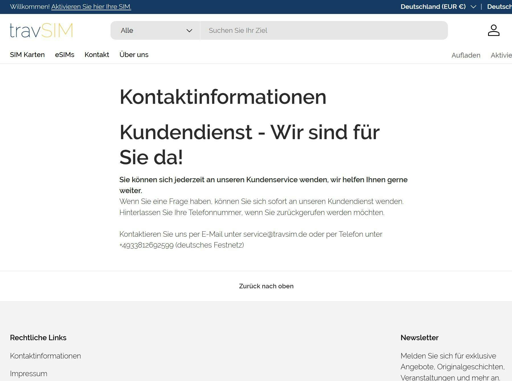This screenshot has width=512, height=381.
Task: Click the phone number +4933812692599
Action: (146, 245)
